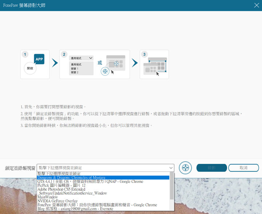Click step 1 APP open illustration
The image size is (262, 214).
[x=35, y=64]
